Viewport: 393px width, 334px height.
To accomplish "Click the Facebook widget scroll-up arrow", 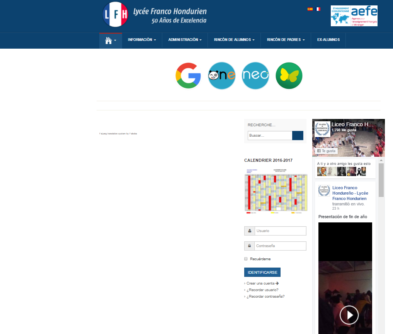I will pyautogui.click(x=381, y=160).
